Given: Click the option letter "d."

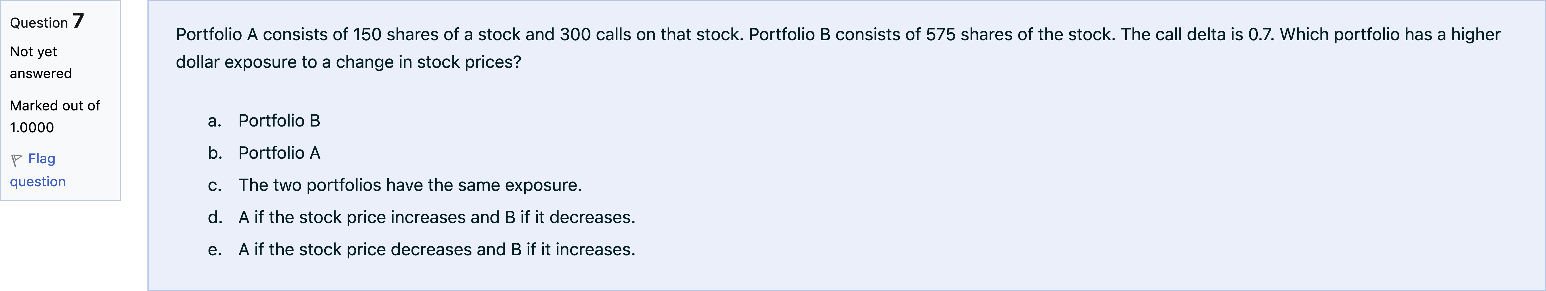Looking at the screenshot, I should point(215,217).
